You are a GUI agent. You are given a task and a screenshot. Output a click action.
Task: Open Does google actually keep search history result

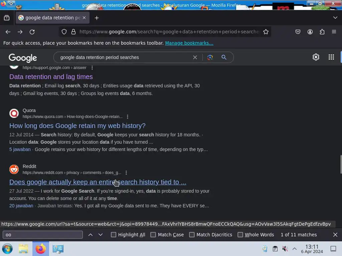click(x=98, y=182)
